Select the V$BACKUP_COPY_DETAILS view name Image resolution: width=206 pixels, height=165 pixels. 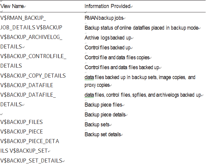point(33,76)
